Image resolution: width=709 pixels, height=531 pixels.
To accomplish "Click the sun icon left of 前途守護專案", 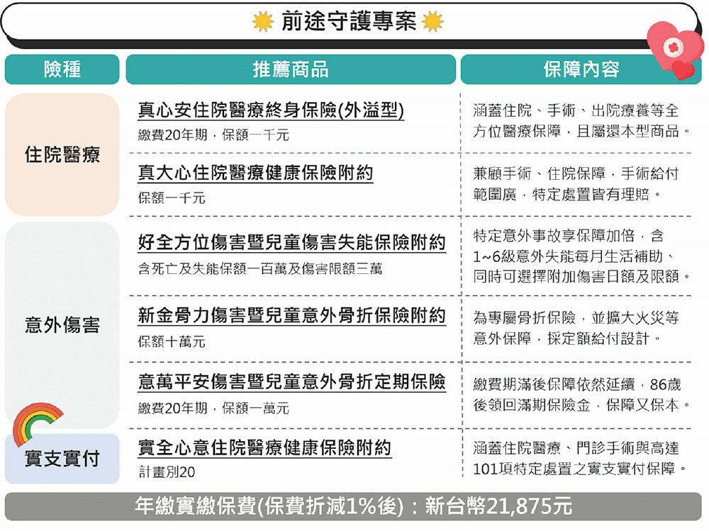I will (263, 22).
